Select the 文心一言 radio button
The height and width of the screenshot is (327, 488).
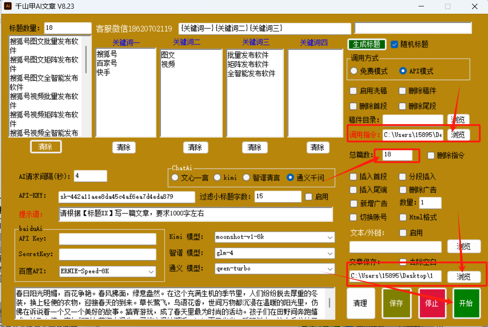click(x=175, y=177)
